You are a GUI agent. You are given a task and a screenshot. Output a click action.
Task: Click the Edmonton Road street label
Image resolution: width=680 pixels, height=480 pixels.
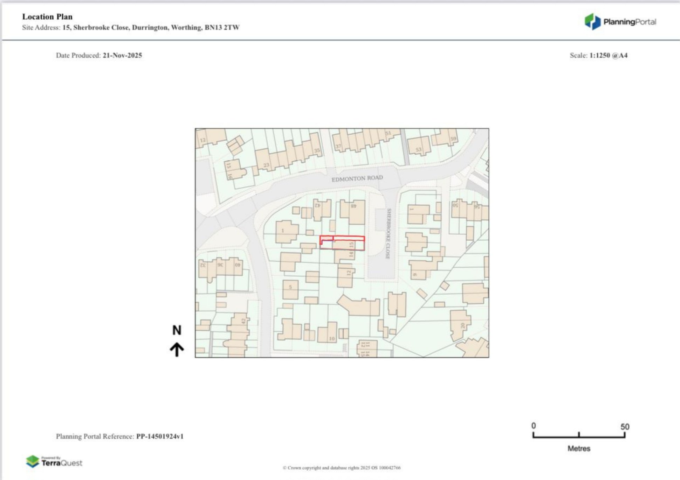point(357,178)
